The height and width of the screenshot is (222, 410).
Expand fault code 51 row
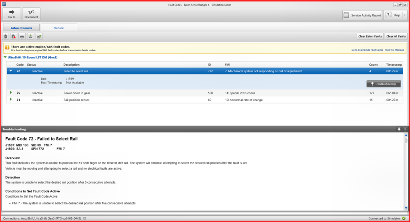11,100
